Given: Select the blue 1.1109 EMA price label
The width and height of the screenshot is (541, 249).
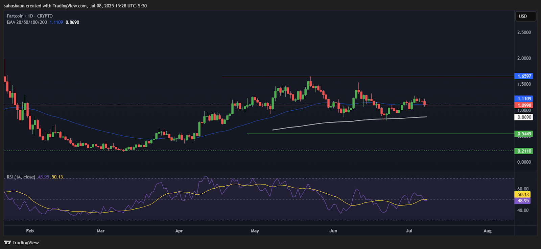Looking at the screenshot, I should (x=524, y=99).
